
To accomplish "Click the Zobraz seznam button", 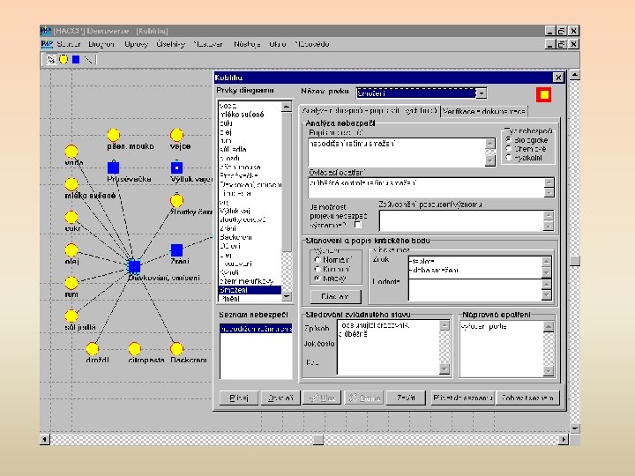I will (528, 398).
